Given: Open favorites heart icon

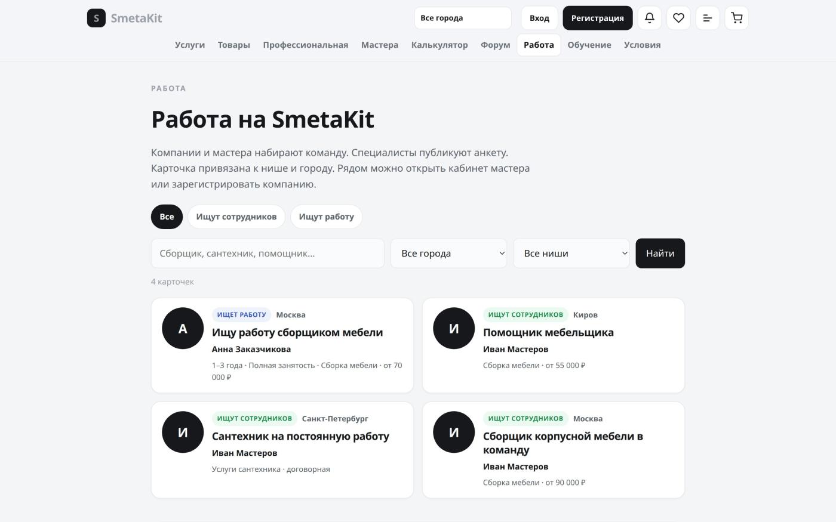Looking at the screenshot, I should pos(678,18).
